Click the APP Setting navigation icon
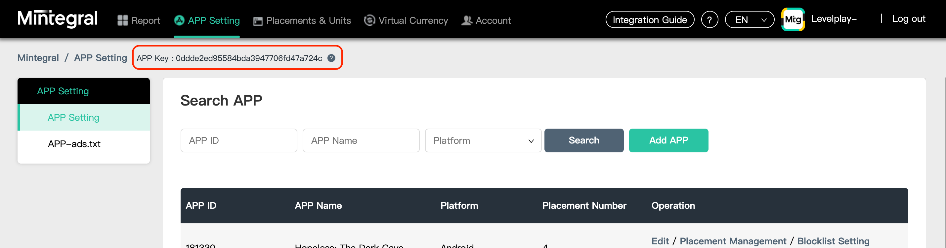The image size is (946, 248). [179, 20]
